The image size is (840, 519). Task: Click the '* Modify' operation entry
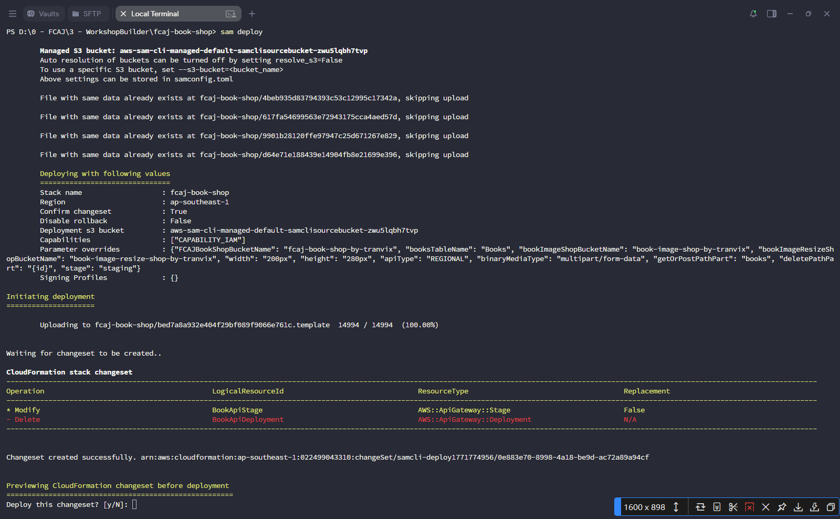pyautogui.click(x=23, y=410)
